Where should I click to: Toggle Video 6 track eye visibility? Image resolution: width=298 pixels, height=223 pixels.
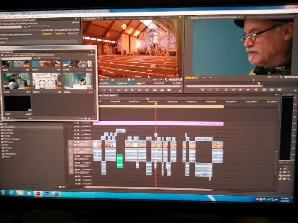(x=75, y=123)
